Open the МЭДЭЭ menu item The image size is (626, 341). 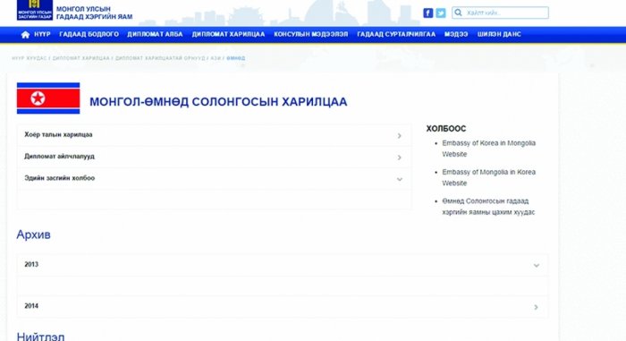pos(456,34)
